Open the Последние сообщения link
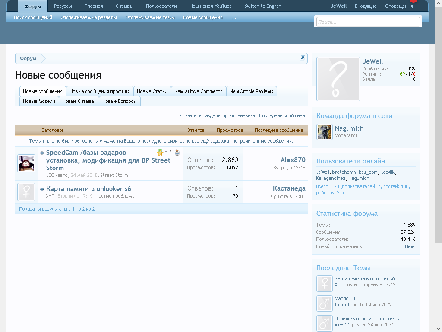 pyautogui.click(x=283, y=115)
